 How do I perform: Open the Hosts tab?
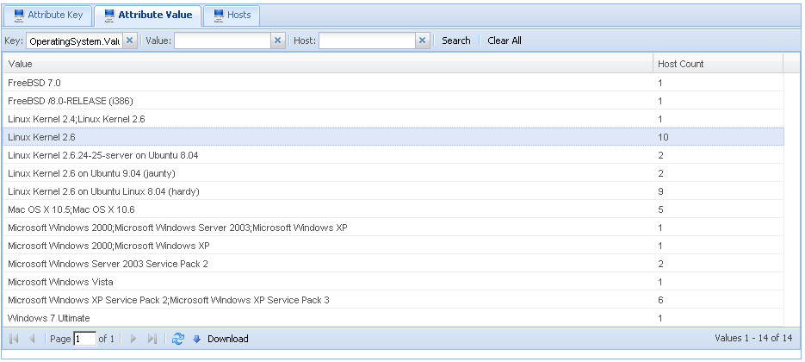232,16
